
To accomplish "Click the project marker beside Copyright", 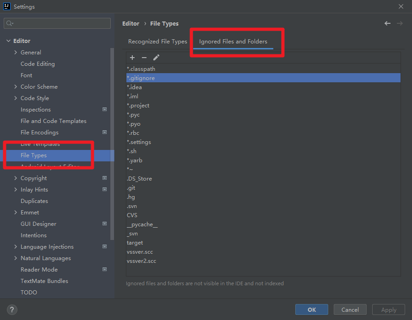I will pos(104,178).
